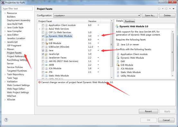Viewport: 178px width, 127px height.
Task: Uncheck the Dynamic Web Module checkbox
Action: click(x=43, y=36)
